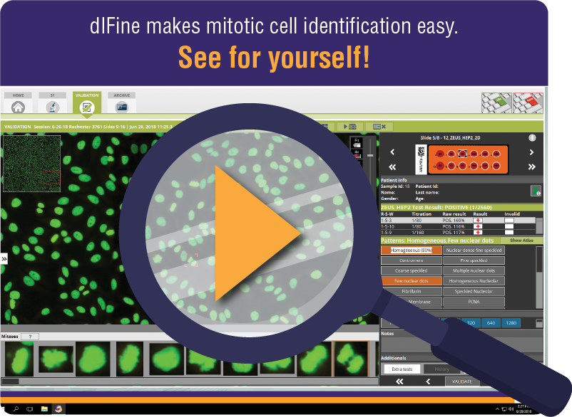Click the Fit zoom icon

pyautogui.click(x=357, y=142)
